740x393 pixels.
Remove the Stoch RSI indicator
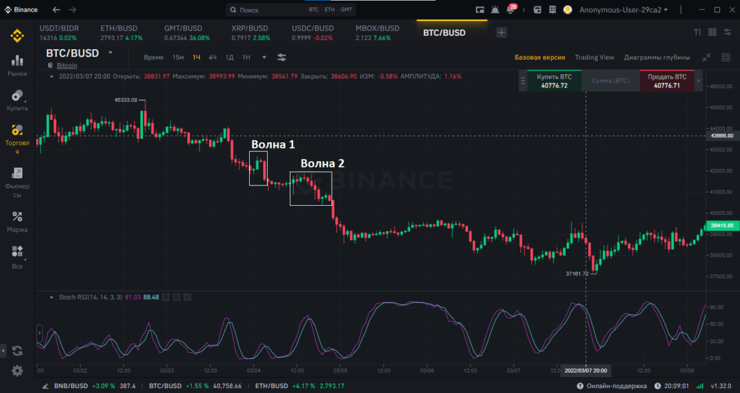[x=187, y=297]
